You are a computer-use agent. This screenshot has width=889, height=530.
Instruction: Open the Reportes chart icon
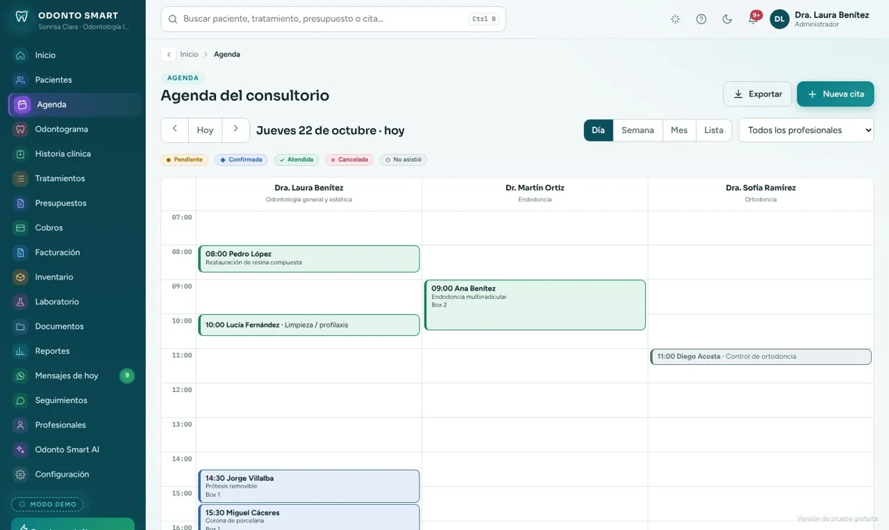coord(21,351)
